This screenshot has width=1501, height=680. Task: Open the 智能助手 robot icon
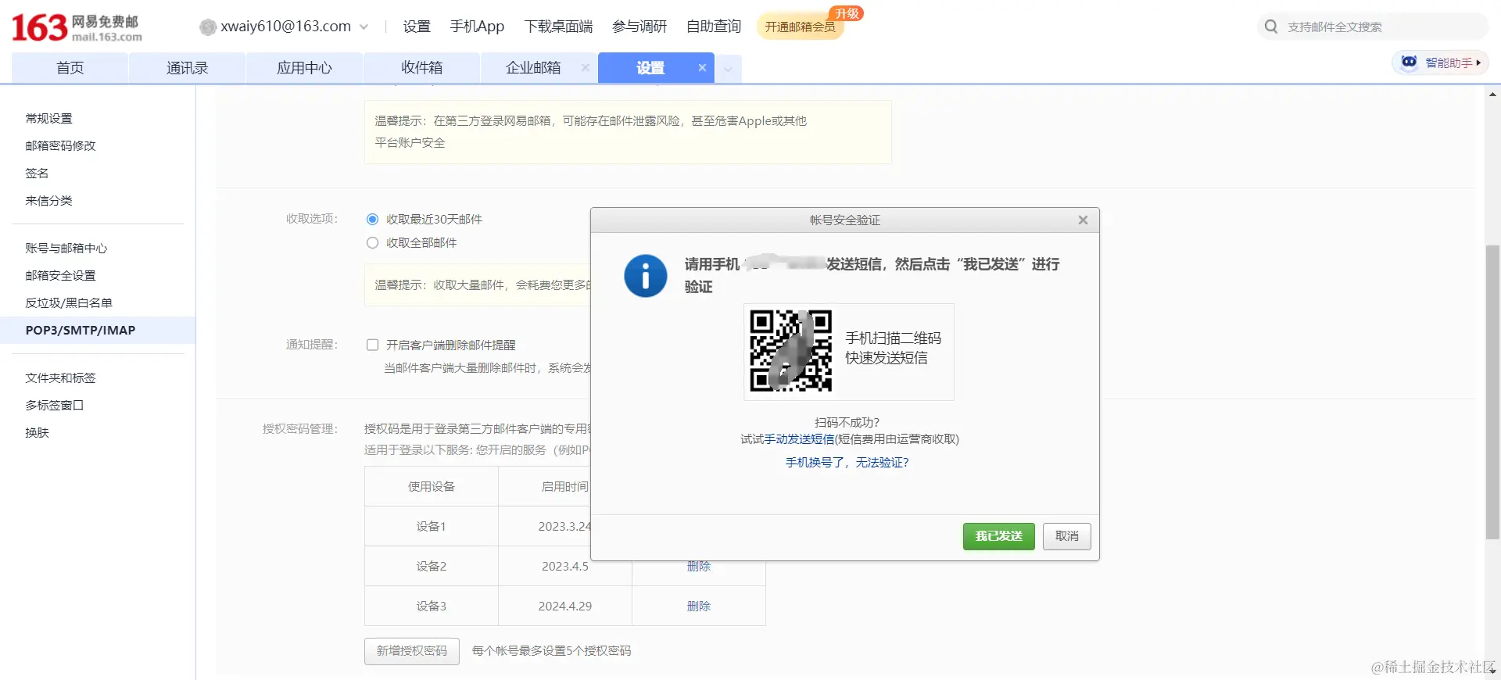coord(1409,62)
